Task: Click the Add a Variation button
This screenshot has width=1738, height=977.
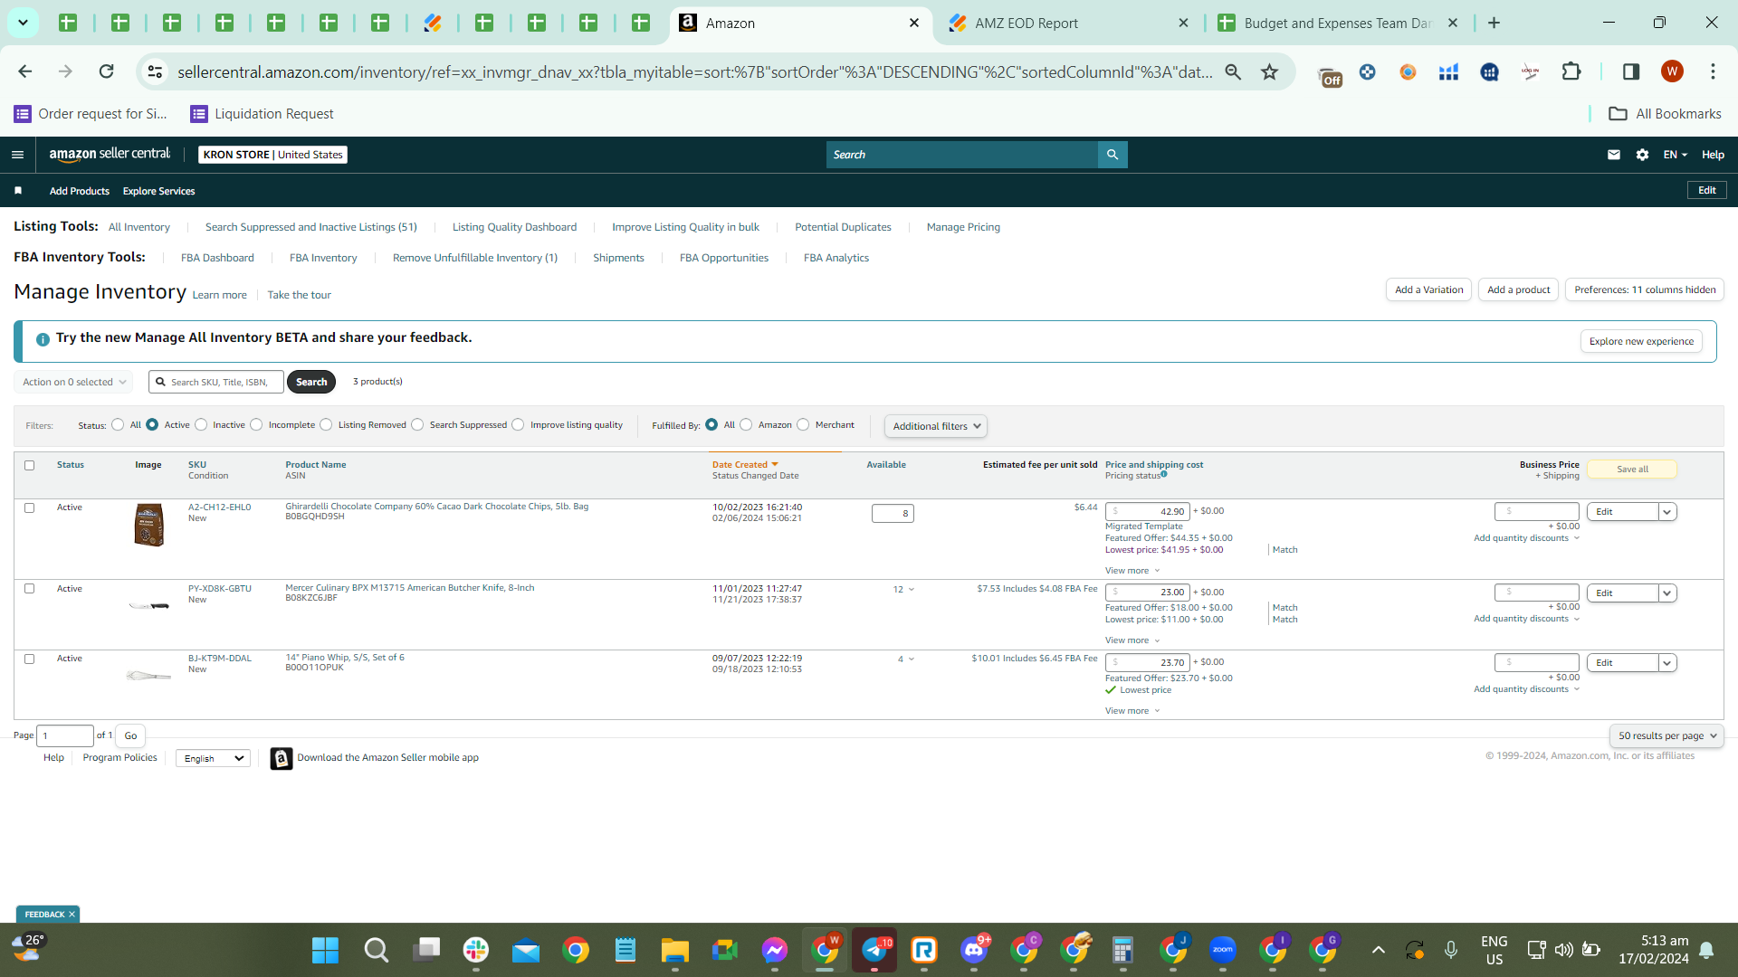Action: coord(1428,289)
